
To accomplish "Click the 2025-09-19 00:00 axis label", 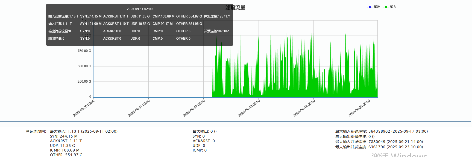I will click(x=304, y=108).
